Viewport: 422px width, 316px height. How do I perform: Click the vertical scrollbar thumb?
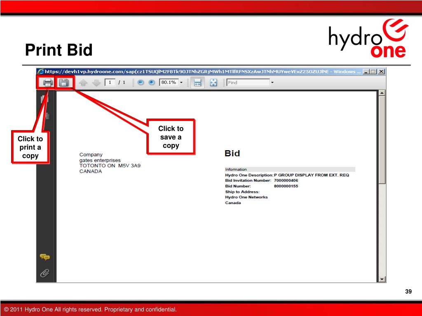point(382,140)
